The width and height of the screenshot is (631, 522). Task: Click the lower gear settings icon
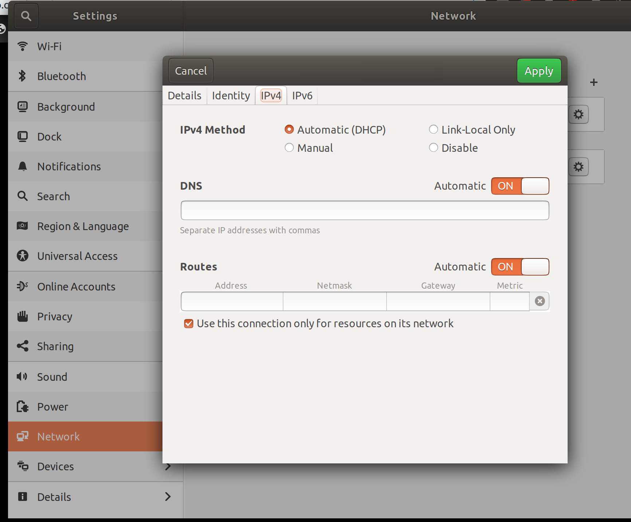(579, 167)
